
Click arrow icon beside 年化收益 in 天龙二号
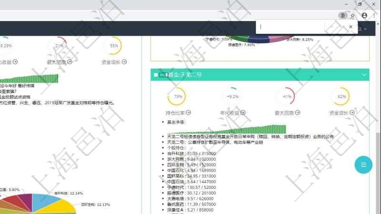click(x=243, y=113)
